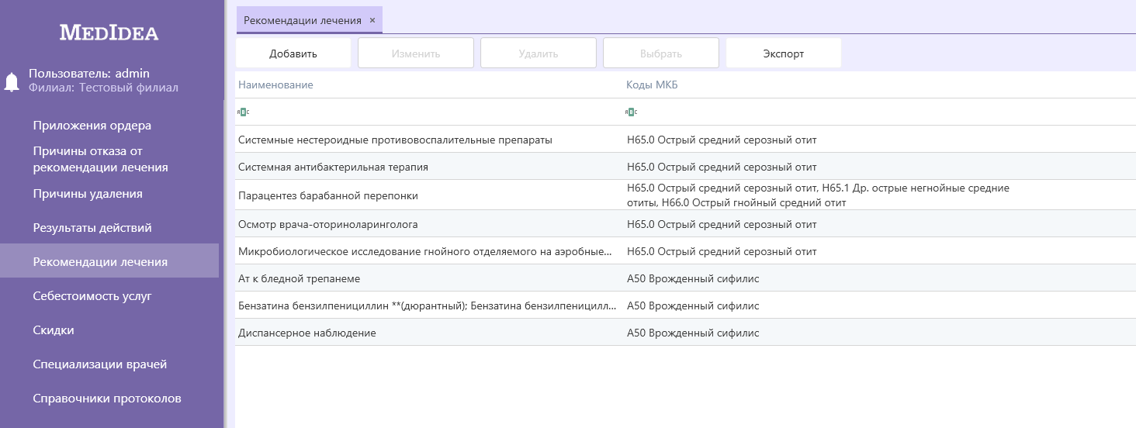Select row Диспансерное наблюдение
The width and height of the screenshot is (1136, 428).
[685, 333]
